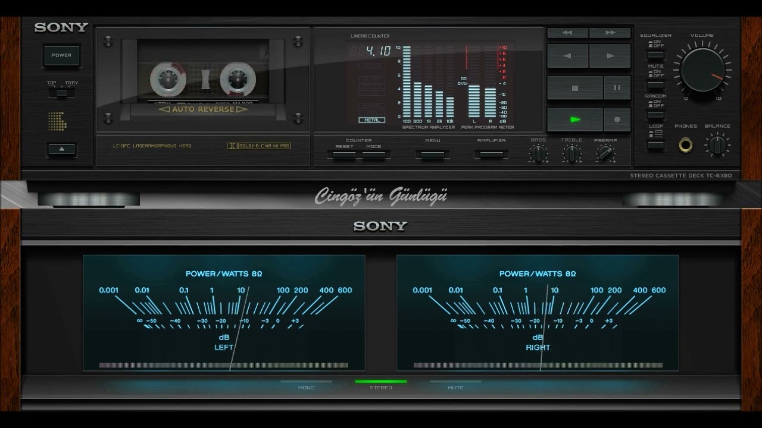Click the Cingöz'ün Günlüğü title text

(381, 196)
